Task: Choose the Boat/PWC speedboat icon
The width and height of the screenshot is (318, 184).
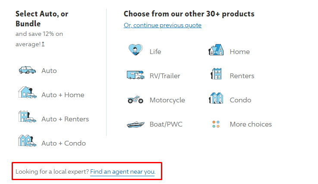Action: pyautogui.click(x=135, y=124)
